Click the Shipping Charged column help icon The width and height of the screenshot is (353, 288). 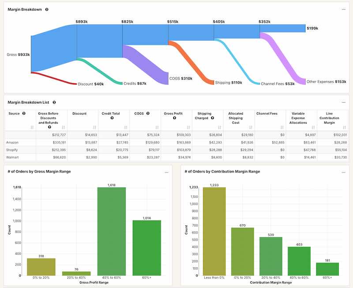tap(212, 118)
